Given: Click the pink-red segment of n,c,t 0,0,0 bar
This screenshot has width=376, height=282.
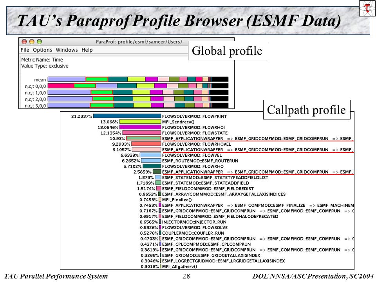Looking at the screenshot, I should tap(61, 86).
